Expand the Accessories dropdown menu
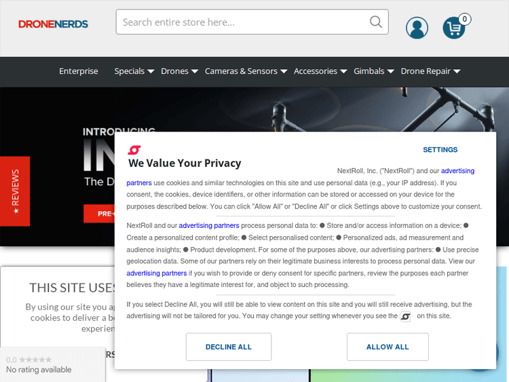The width and height of the screenshot is (509, 382). pos(320,71)
